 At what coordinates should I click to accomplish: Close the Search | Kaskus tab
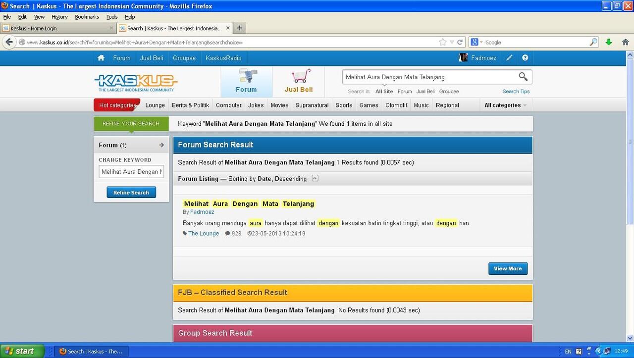pyautogui.click(x=228, y=29)
